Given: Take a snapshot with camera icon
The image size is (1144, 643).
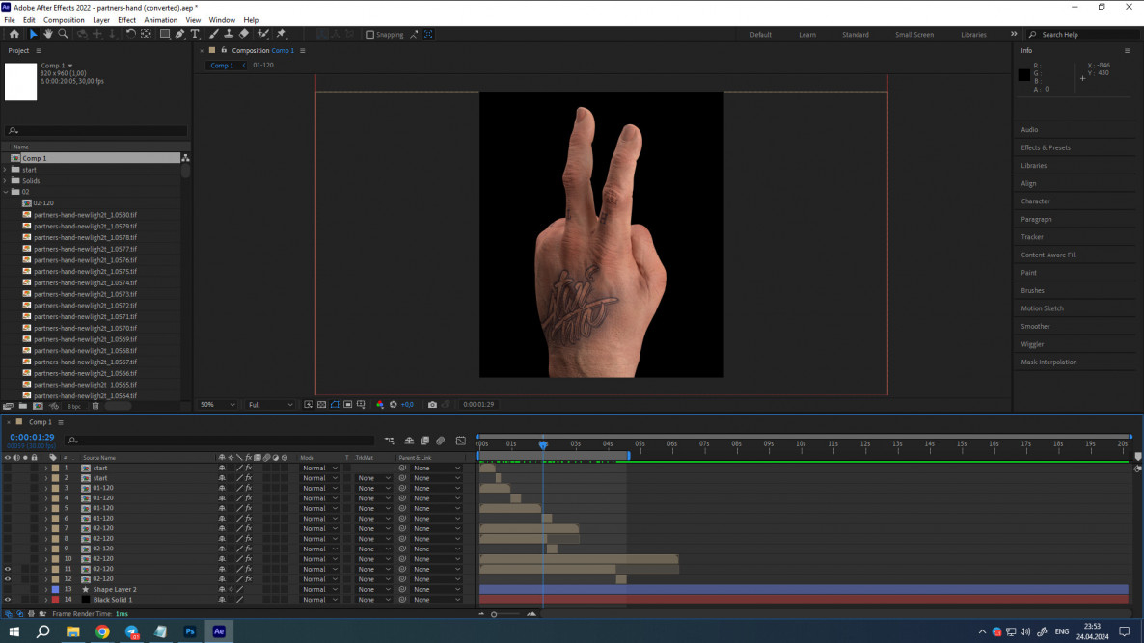Looking at the screenshot, I should click(x=432, y=405).
